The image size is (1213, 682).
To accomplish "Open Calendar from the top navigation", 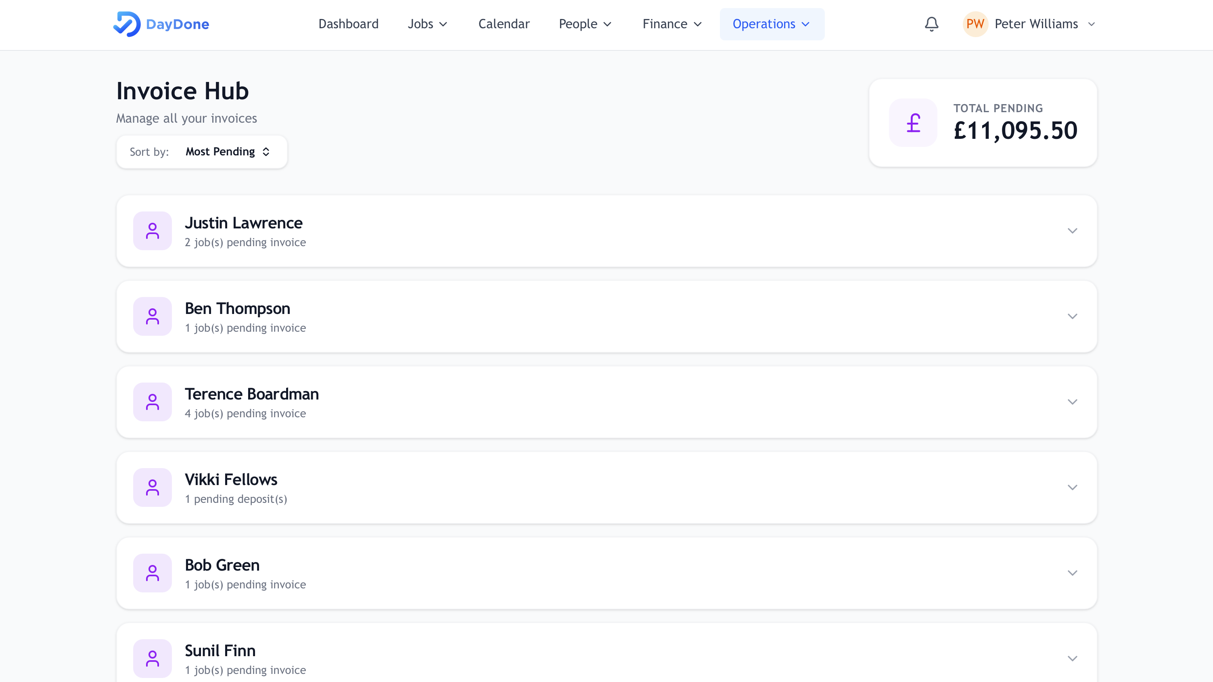I will tap(504, 24).
